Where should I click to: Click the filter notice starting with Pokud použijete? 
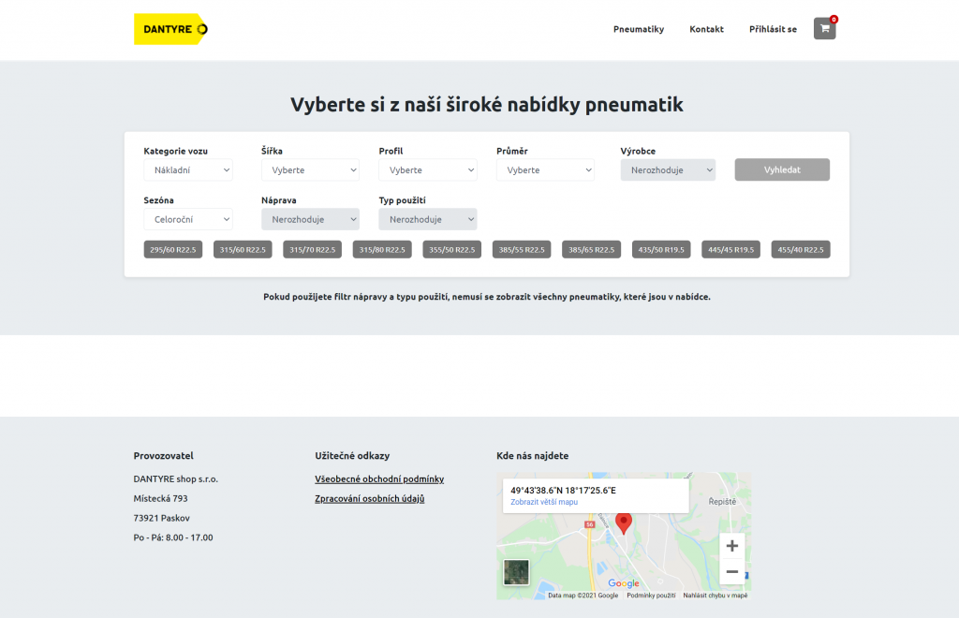point(487,297)
